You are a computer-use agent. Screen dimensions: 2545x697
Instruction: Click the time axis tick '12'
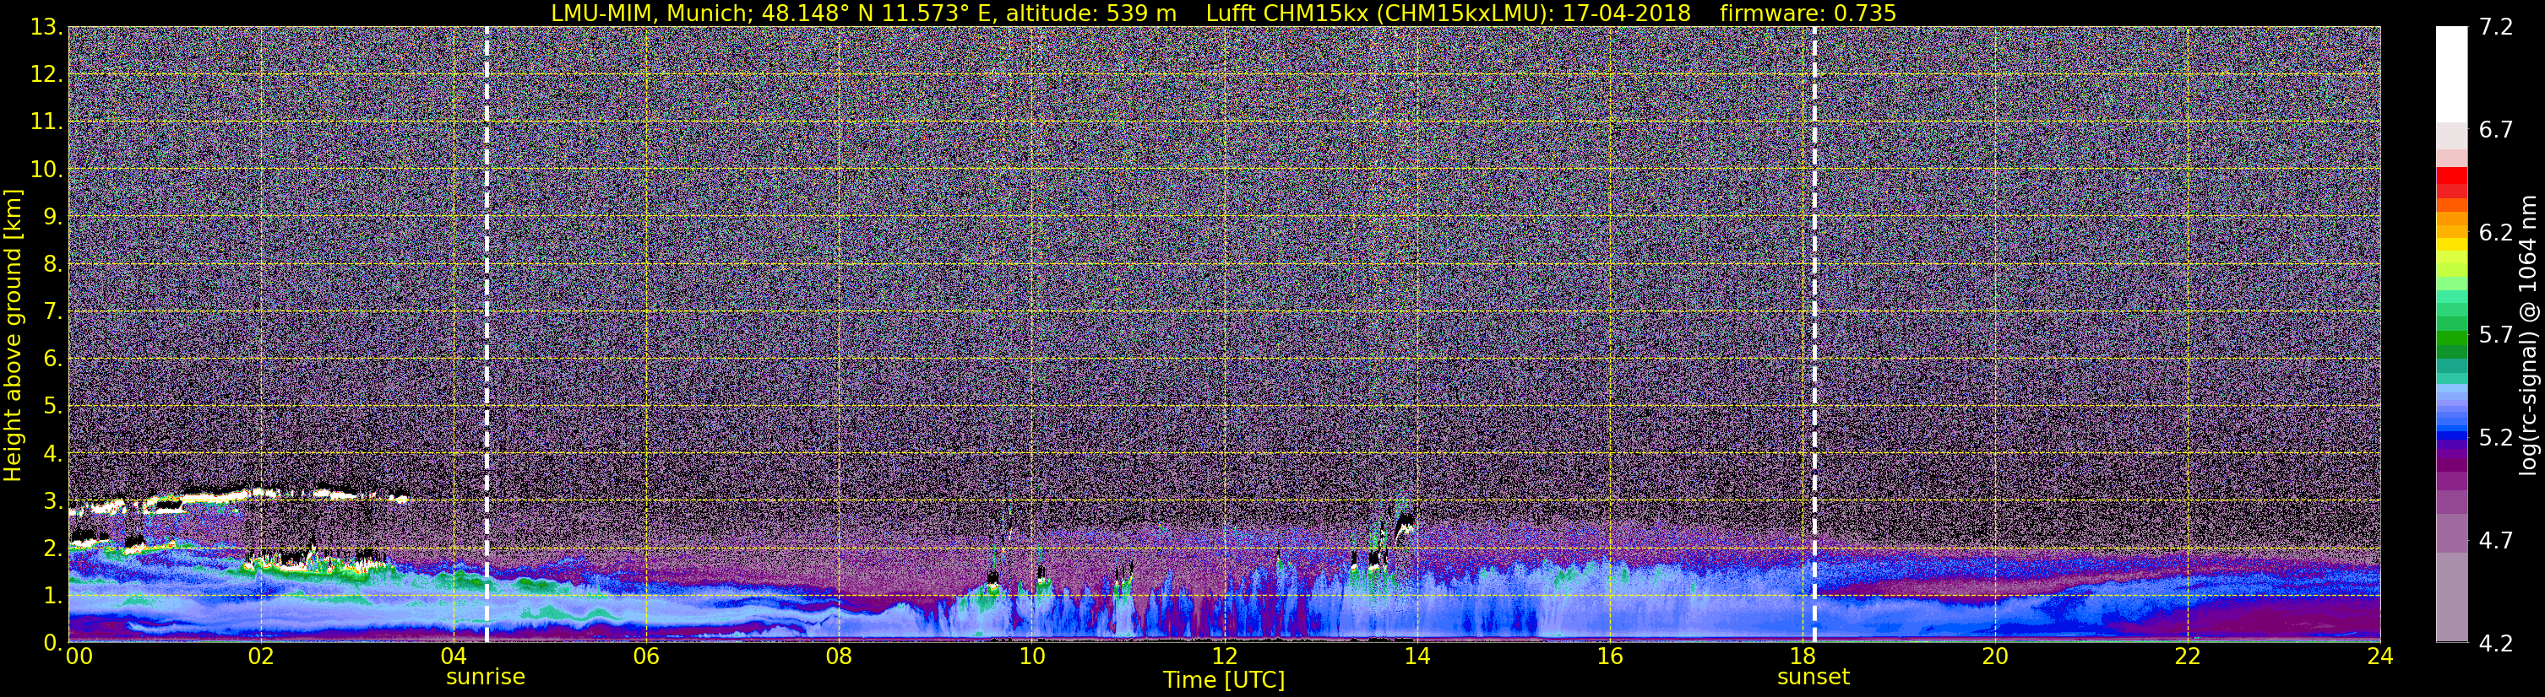[x=1224, y=657]
